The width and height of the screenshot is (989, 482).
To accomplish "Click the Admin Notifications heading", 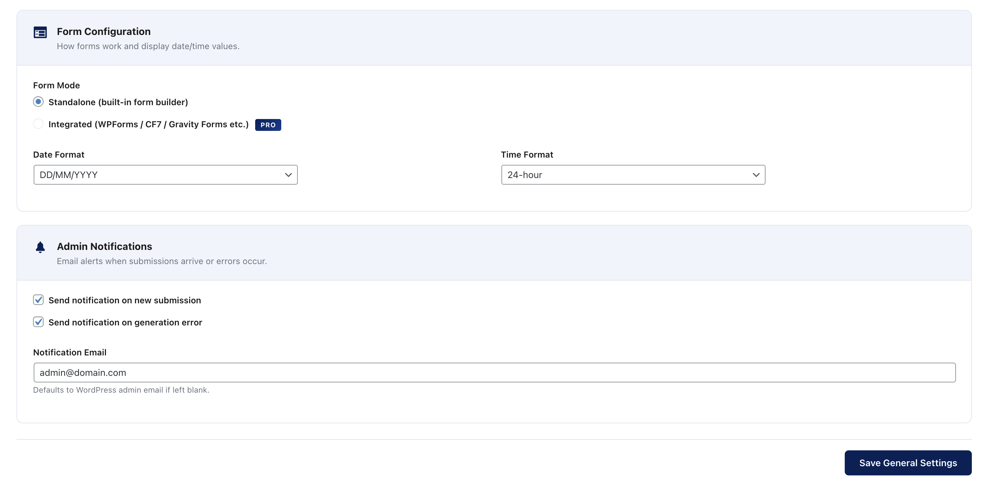I will [104, 246].
